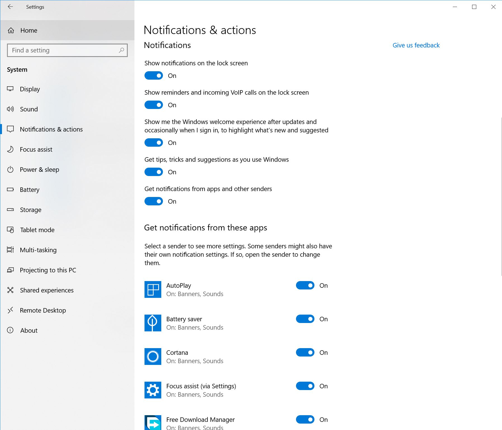
Task: Click the Give us feedback link
Action: (x=416, y=45)
